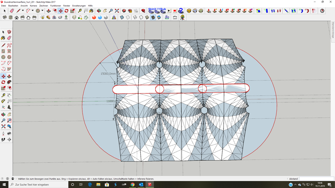Enable Shaded With Textures style
This screenshot has width=335, height=188.
(153, 17)
